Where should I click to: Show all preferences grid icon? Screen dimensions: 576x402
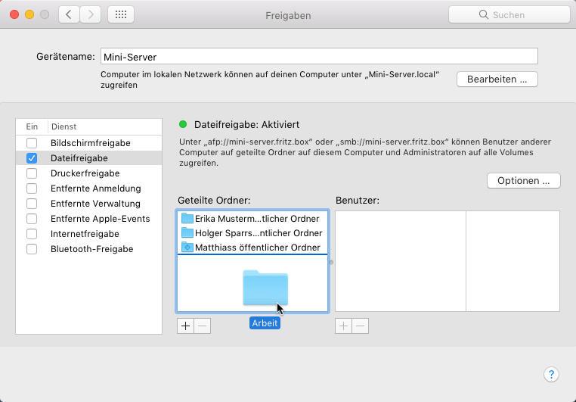[121, 14]
